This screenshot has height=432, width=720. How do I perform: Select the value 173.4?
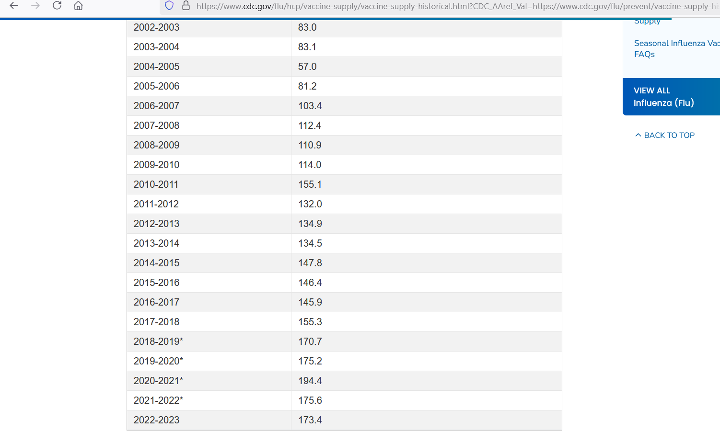click(x=310, y=420)
